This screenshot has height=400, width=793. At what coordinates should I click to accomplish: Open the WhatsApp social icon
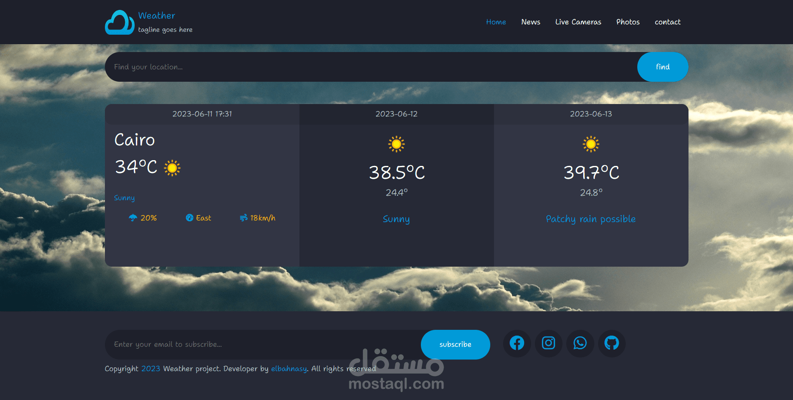(x=580, y=343)
